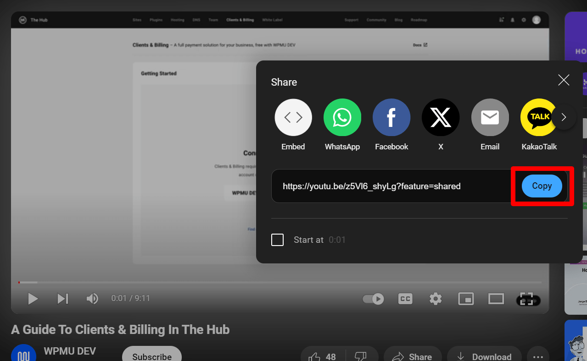Check the Start at 0:01 option
Image resolution: width=587 pixels, height=361 pixels.
pos(277,240)
